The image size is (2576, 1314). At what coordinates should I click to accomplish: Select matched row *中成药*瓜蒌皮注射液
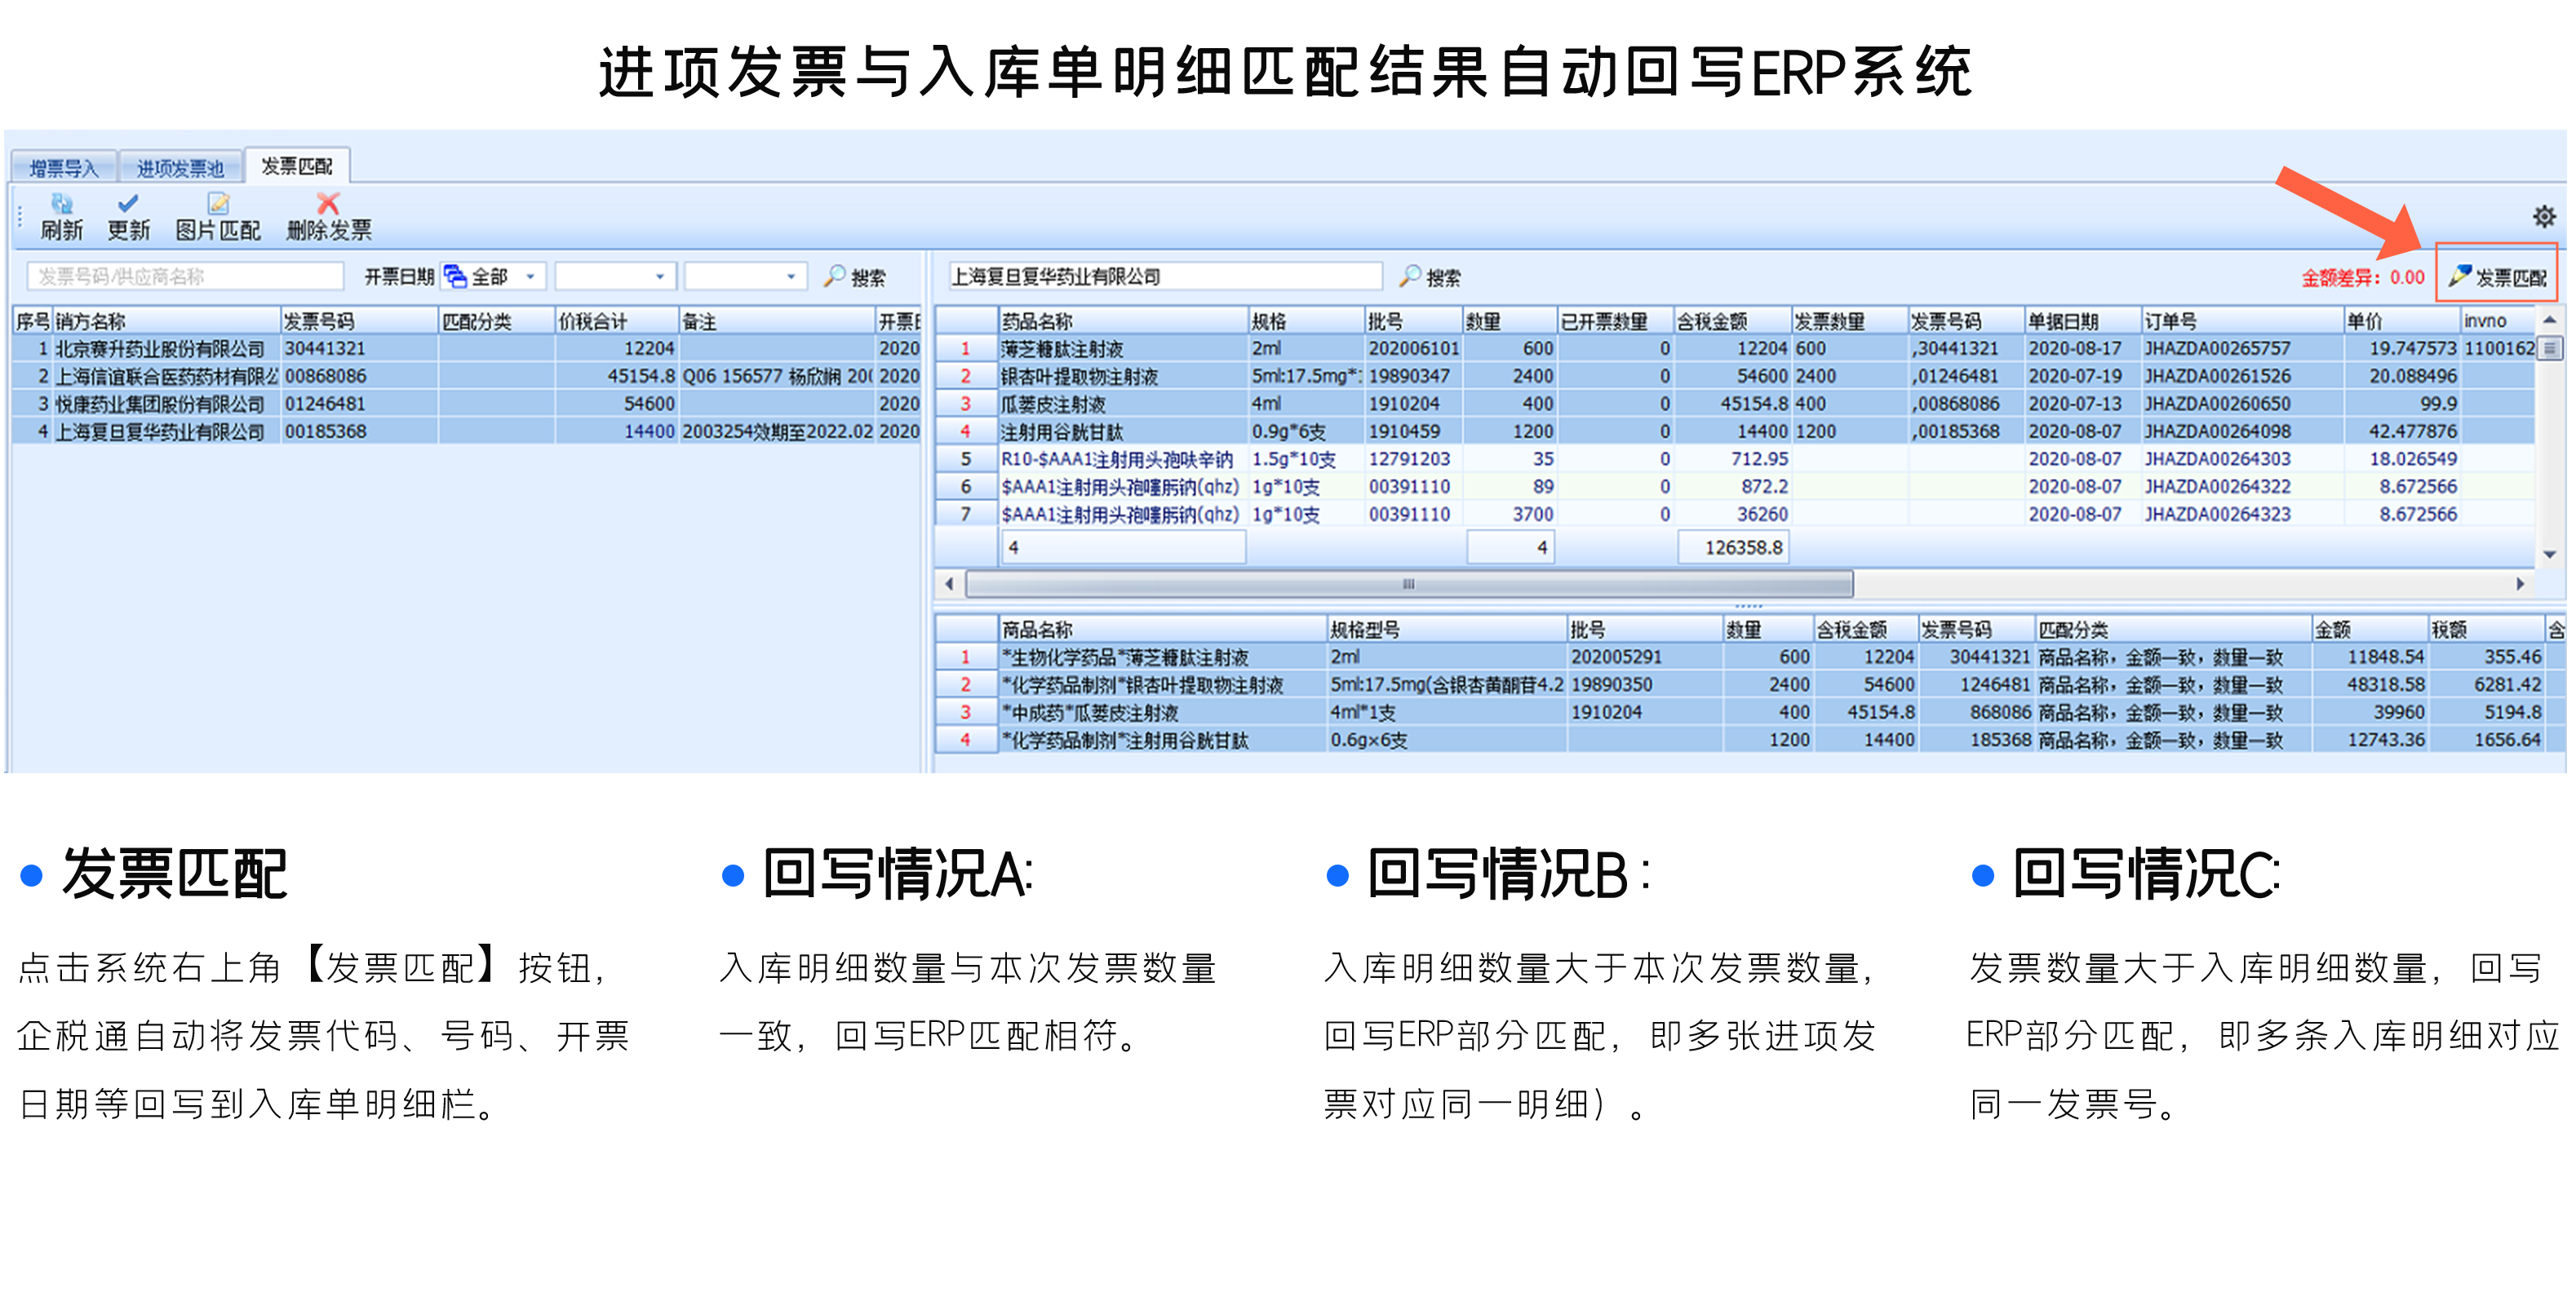pyautogui.click(x=1750, y=712)
